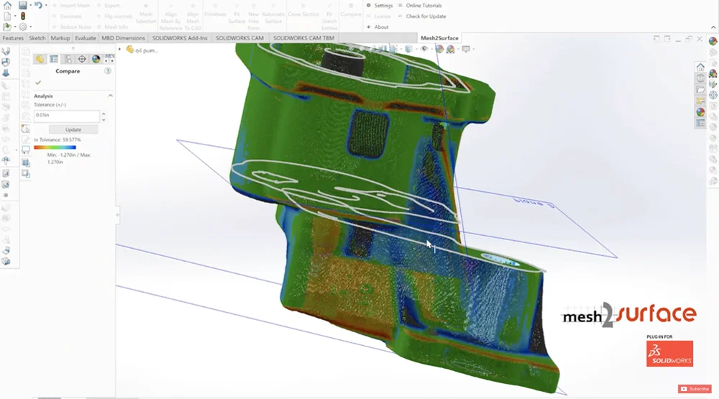Select the PropertyManager tab icon
Image resolution: width=719 pixels, height=399 pixels.
54,59
